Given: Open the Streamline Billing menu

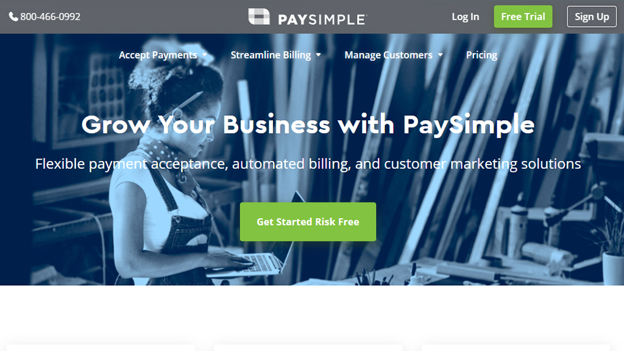Looking at the screenshot, I should (x=271, y=55).
